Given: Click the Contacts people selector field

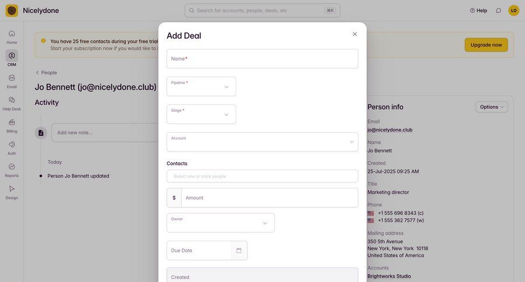Looking at the screenshot, I should (262, 177).
